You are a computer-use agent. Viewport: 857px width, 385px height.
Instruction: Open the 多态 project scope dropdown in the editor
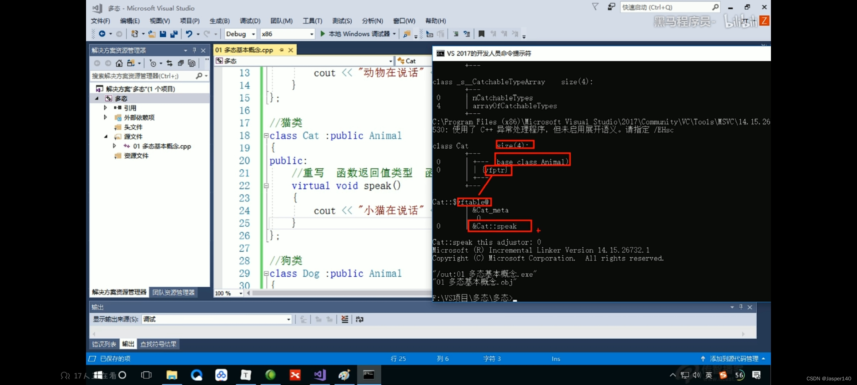(304, 61)
